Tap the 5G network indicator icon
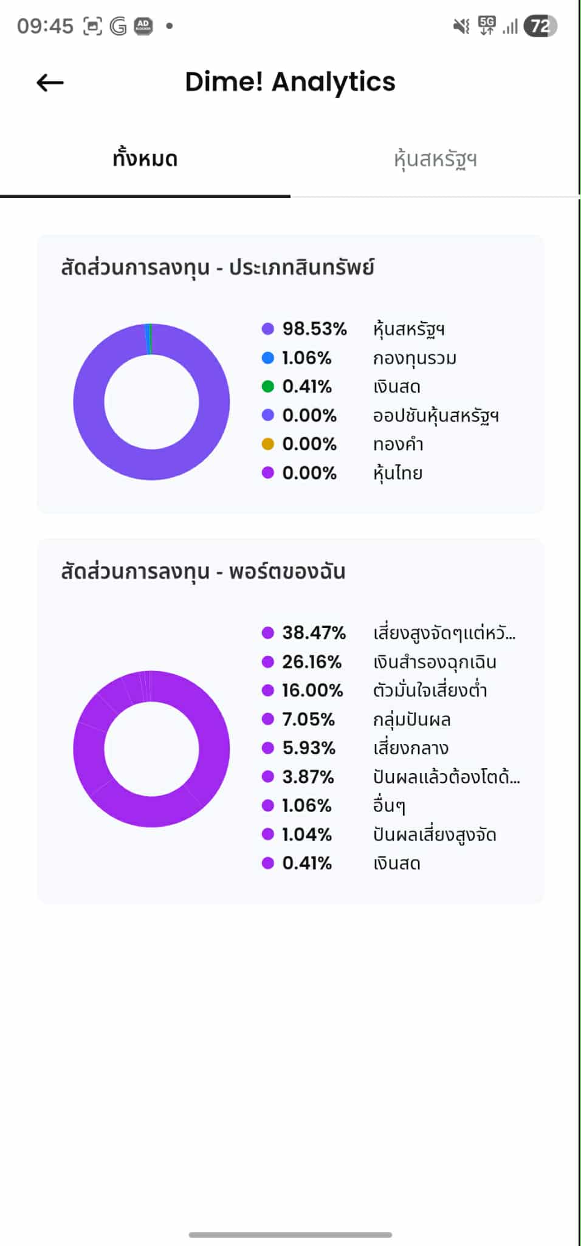This screenshot has width=581, height=1246. pyautogui.click(x=487, y=26)
